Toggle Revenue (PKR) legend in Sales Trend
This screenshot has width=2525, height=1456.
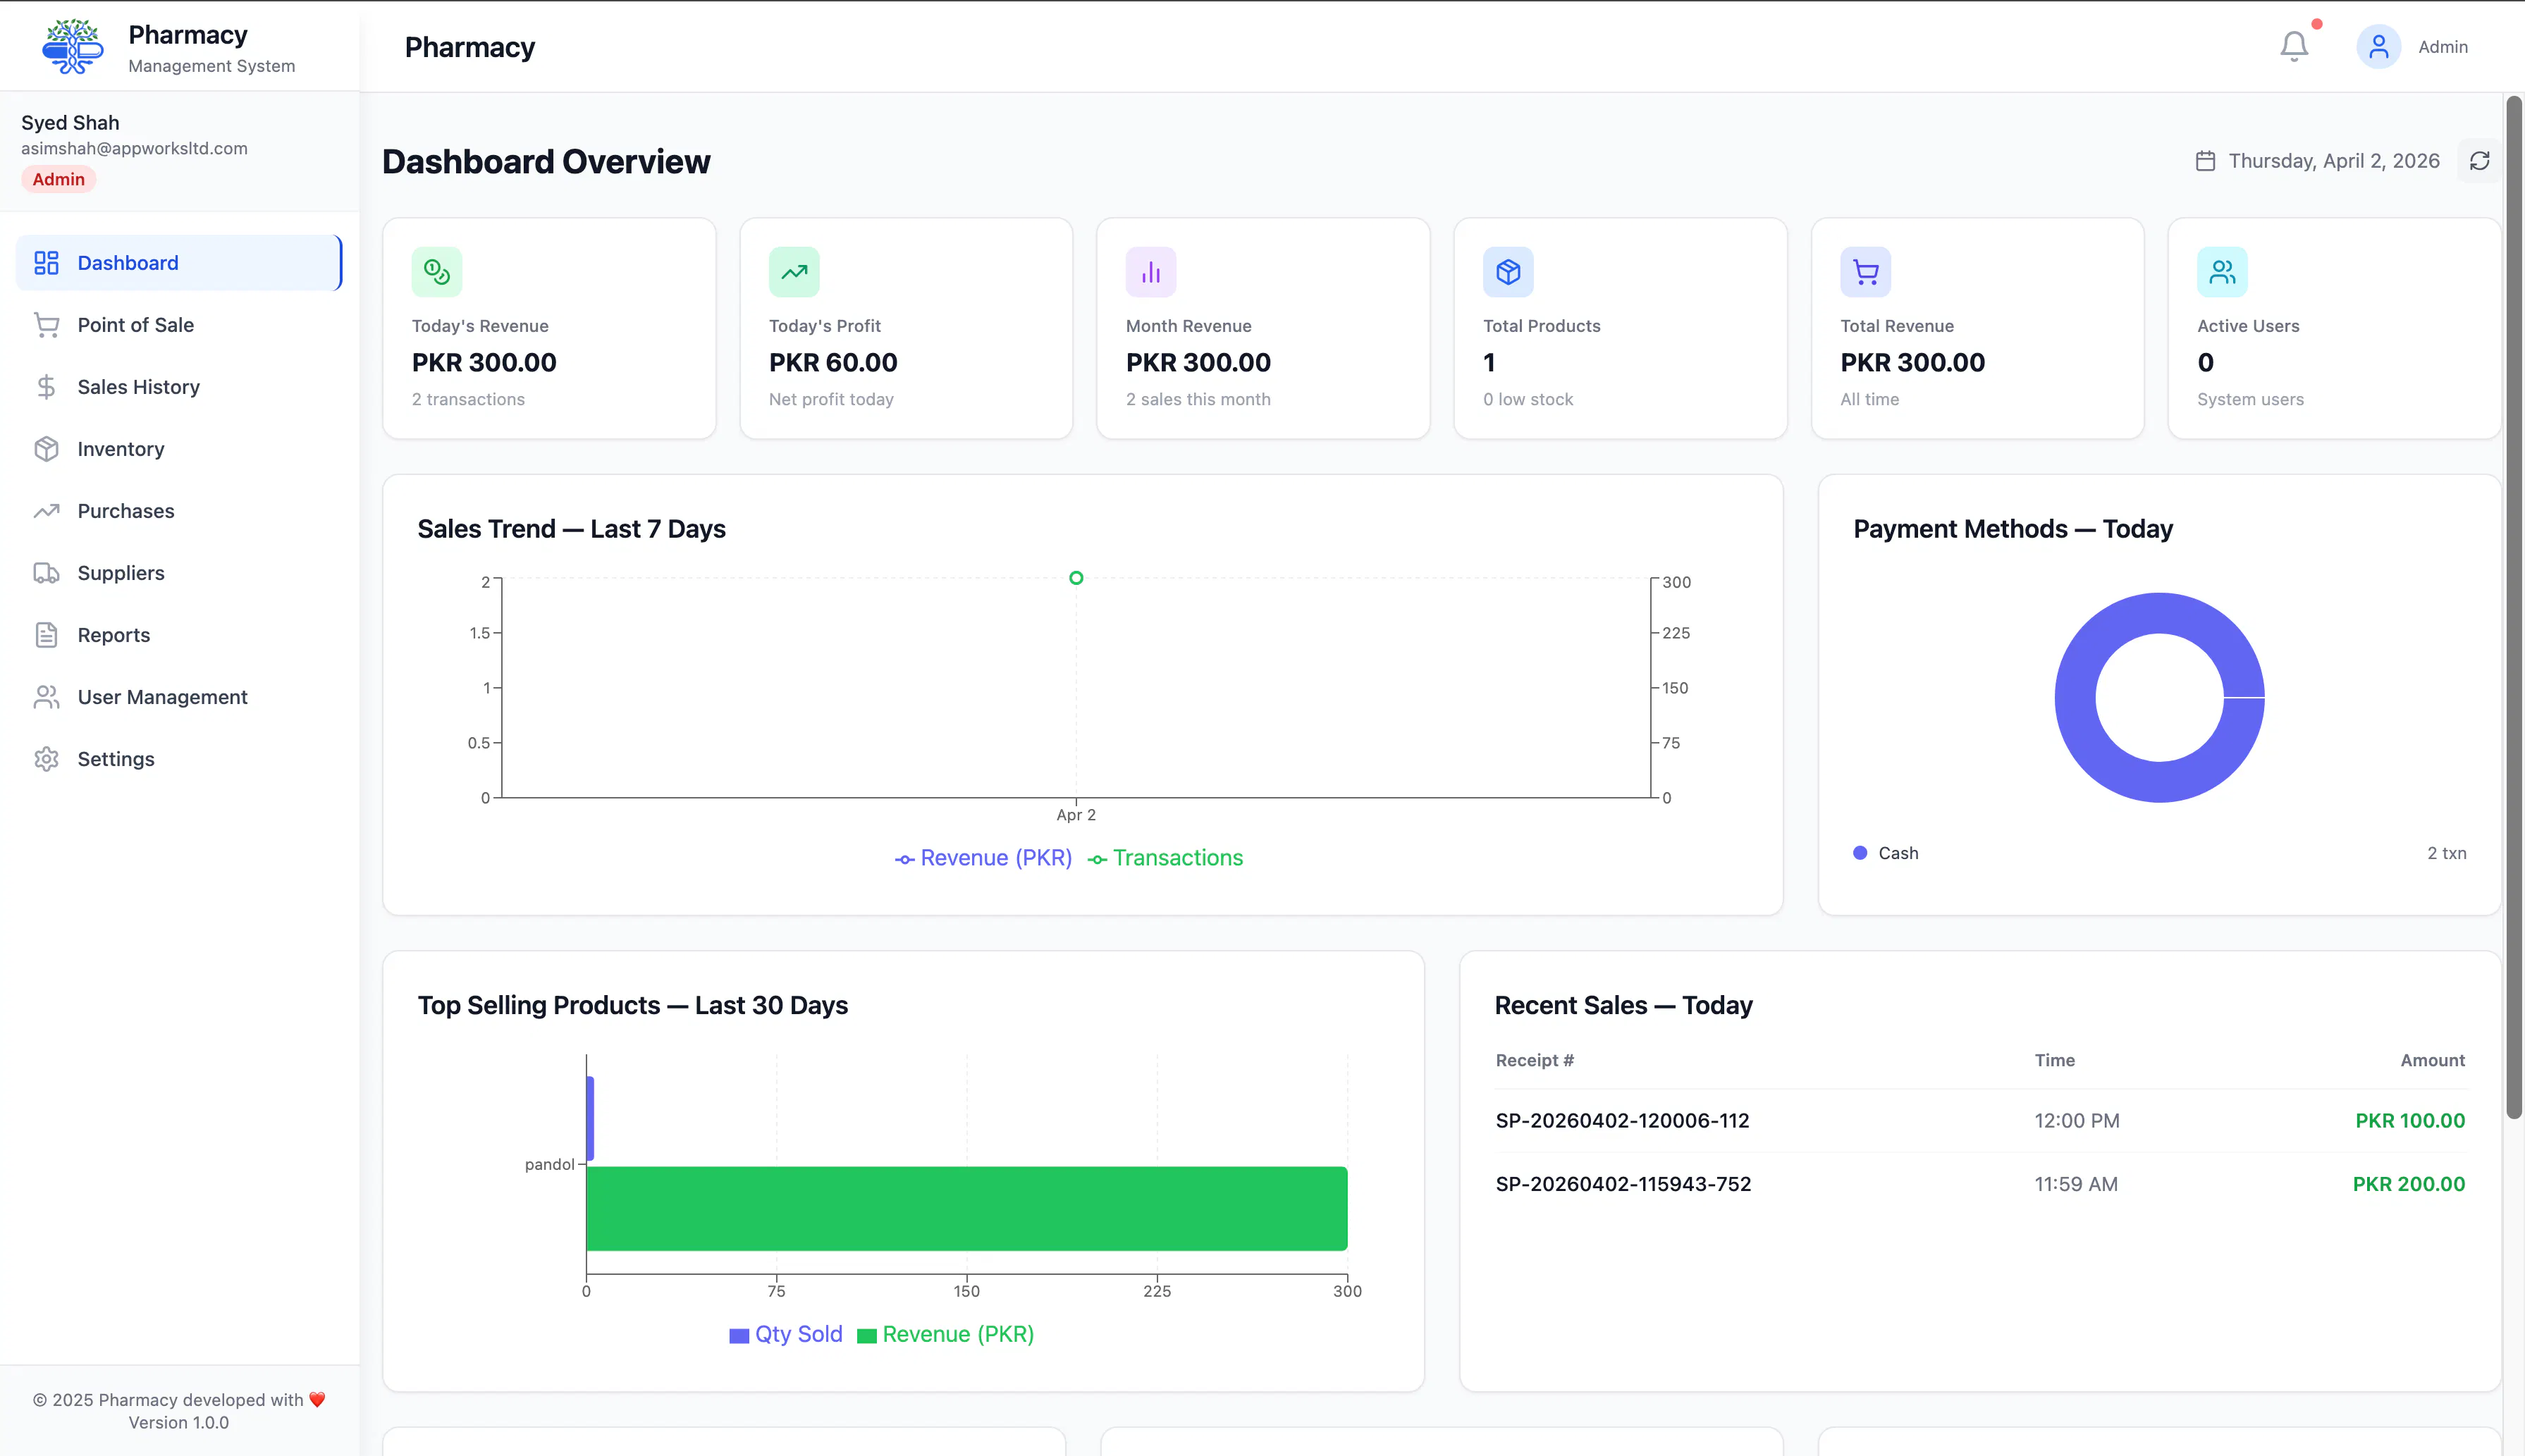click(983, 858)
